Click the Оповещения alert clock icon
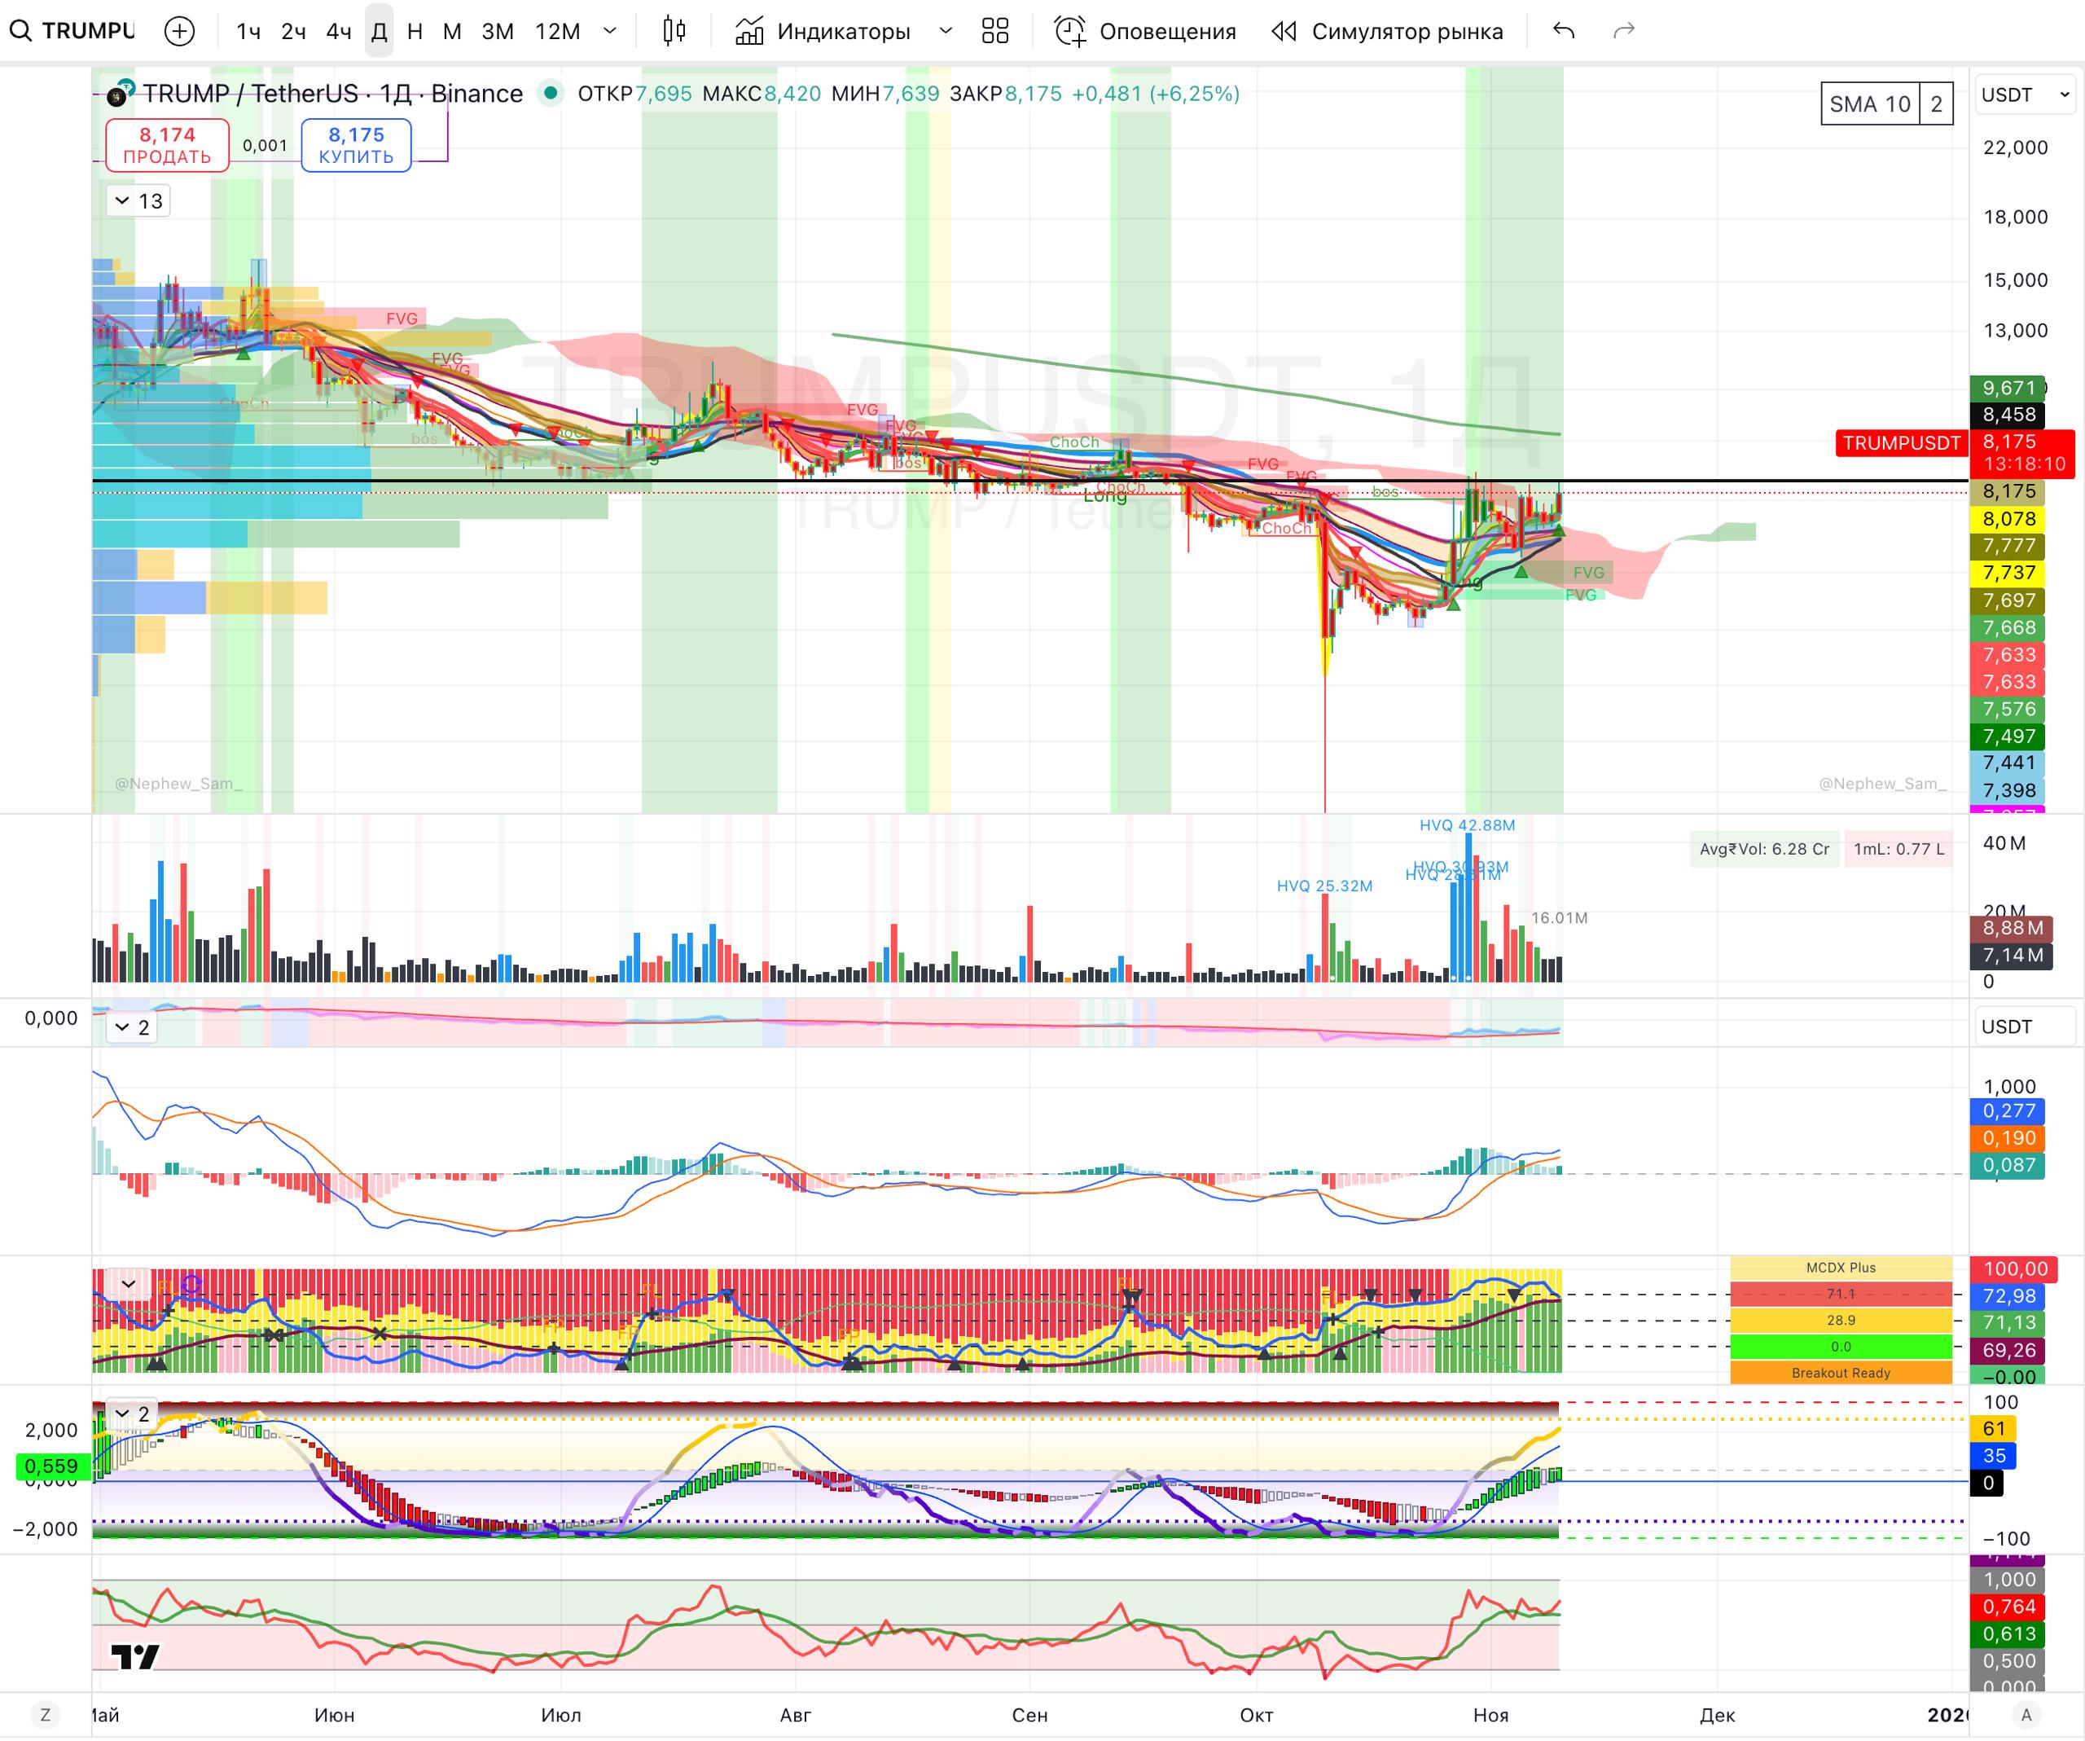This screenshot has width=2085, height=1741. [x=1069, y=31]
